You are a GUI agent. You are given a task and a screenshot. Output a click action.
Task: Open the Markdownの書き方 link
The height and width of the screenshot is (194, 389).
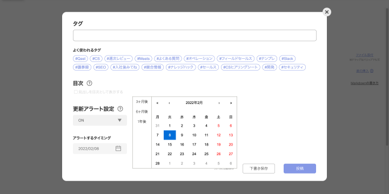tap(365, 83)
